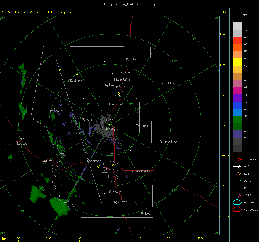Click the white asterisk marker east of Innisfail
Viewport: 259px width, 242px height.
pos(137,99)
